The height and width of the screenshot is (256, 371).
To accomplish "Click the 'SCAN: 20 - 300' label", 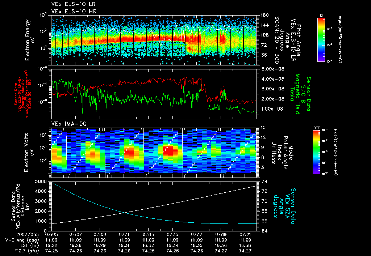I will [277, 40].
